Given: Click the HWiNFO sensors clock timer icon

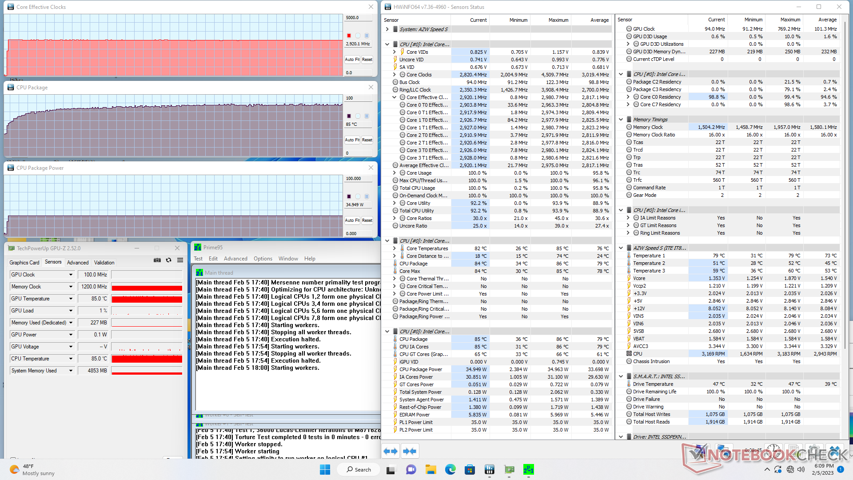Looking at the screenshot, I should click(773, 451).
